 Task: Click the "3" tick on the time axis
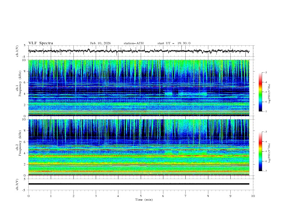coord(96,196)
